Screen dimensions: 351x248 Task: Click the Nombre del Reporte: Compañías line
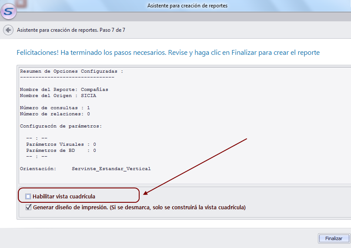(64, 90)
